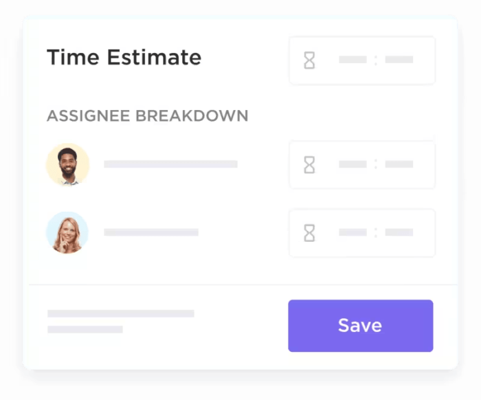Image resolution: width=481 pixels, height=400 pixels.
Task: Set hours for the blonde woman assignee
Action: (x=353, y=233)
